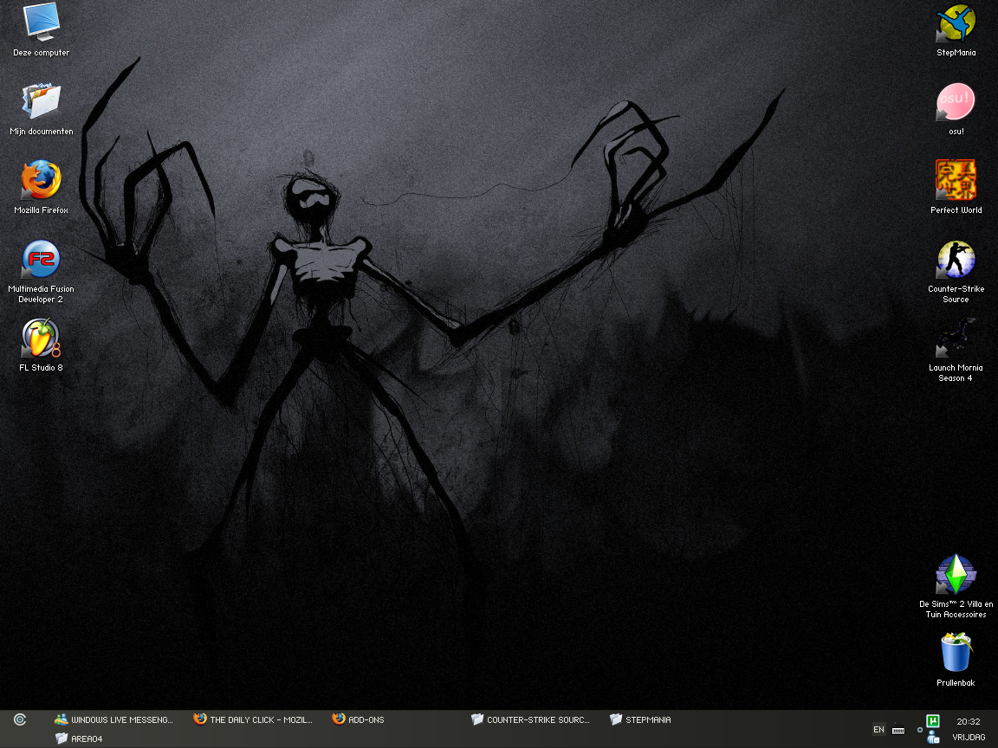This screenshot has width=998, height=748.
Task: Click the small circle tray icon
Action: 920,730
